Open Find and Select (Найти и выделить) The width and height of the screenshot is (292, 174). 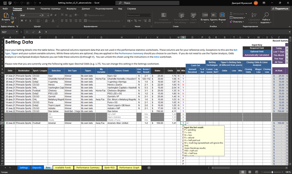coord(266,18)
